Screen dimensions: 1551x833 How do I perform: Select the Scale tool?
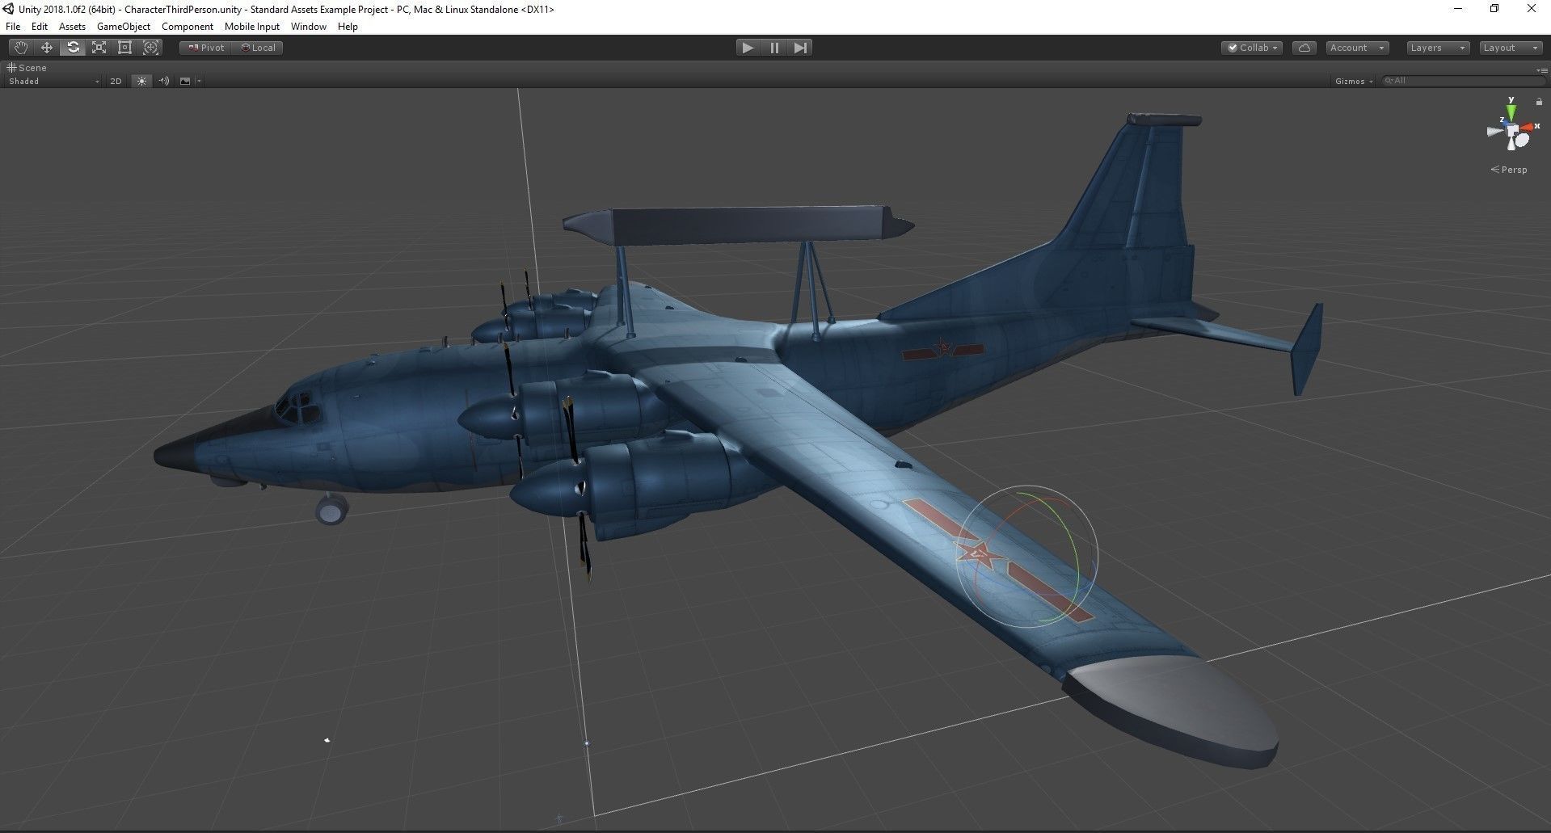(x=99, y=48)
